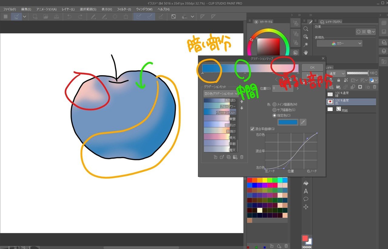Select the Text tool in the tool palette
Viewport: 388px width, 249px height.
pos(306,191)
